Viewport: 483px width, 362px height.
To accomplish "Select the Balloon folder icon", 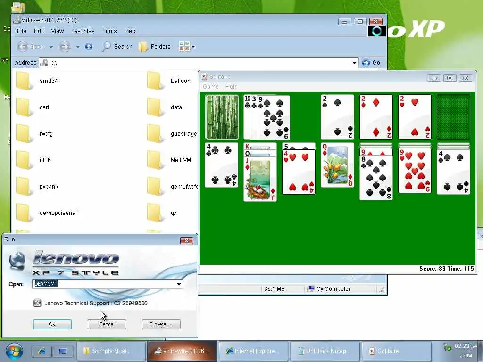I will 155,81.
